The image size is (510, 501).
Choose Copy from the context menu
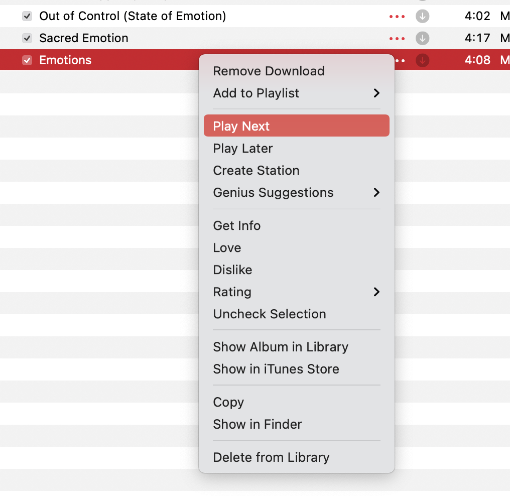coord(297,402)
